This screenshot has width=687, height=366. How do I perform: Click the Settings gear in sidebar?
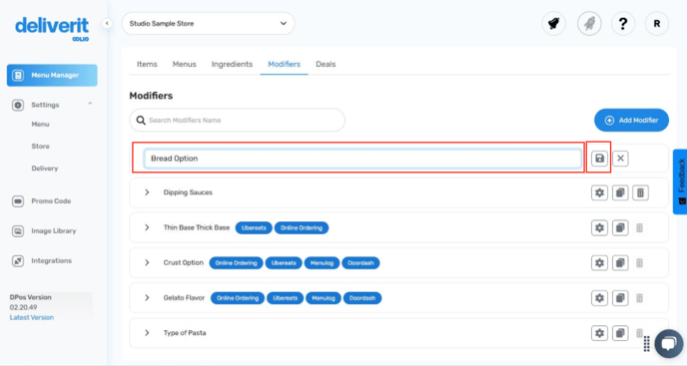[x=18, y=105]
